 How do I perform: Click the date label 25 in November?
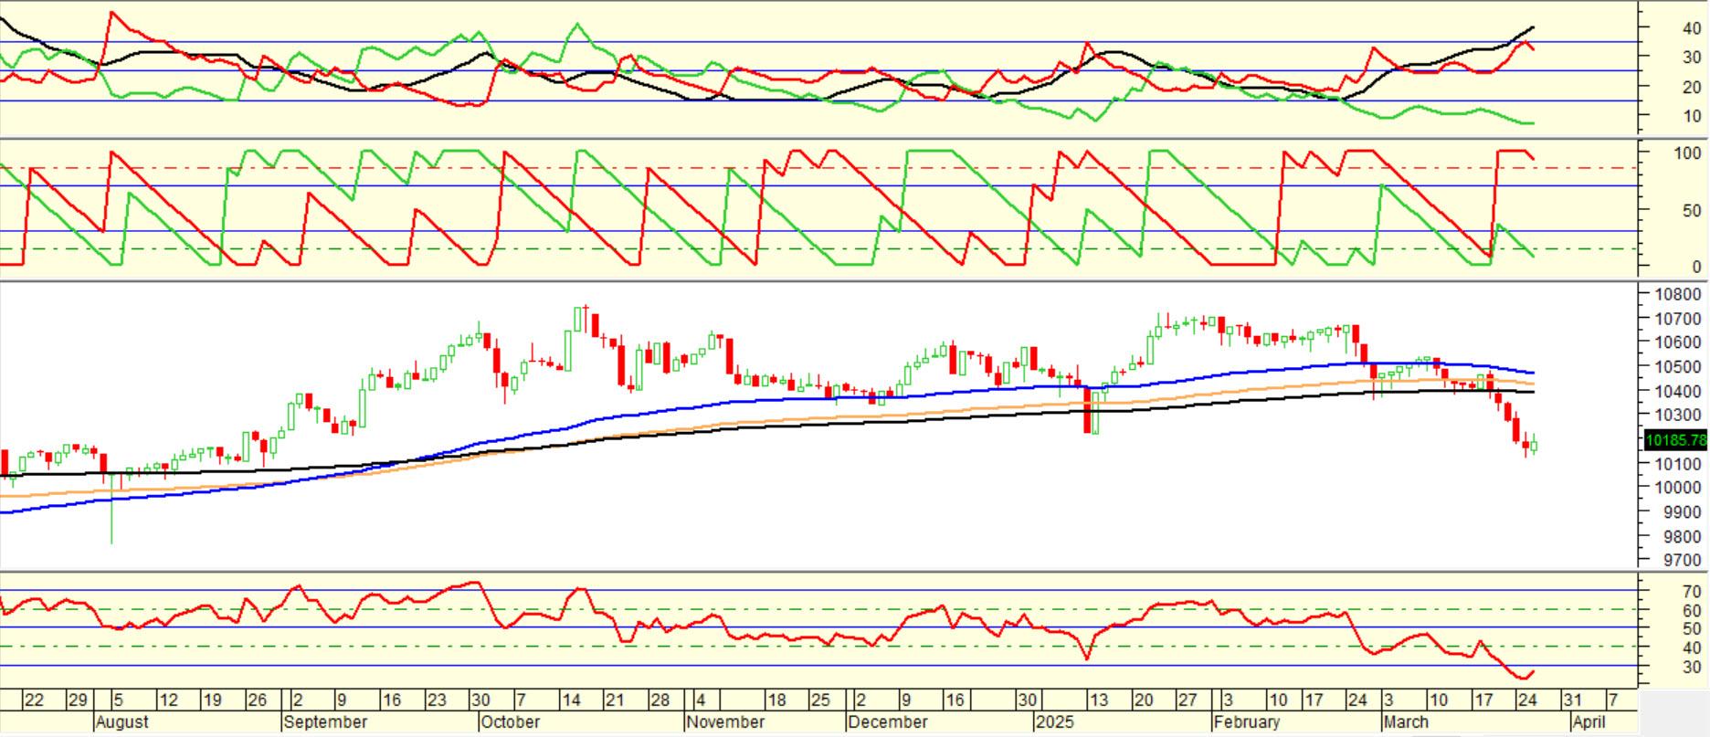820,700
